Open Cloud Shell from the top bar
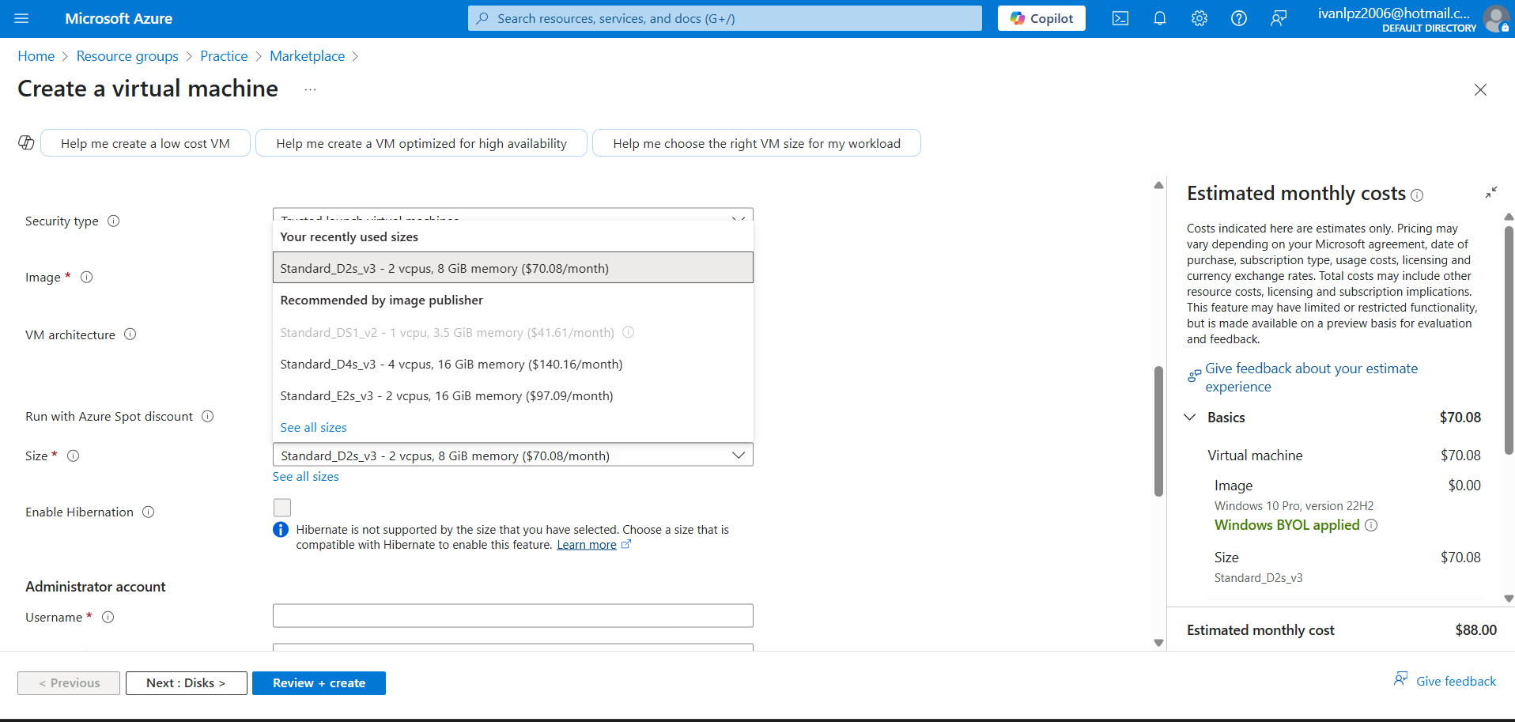This screenshot has width=1515, height=722. (1120, 18)
